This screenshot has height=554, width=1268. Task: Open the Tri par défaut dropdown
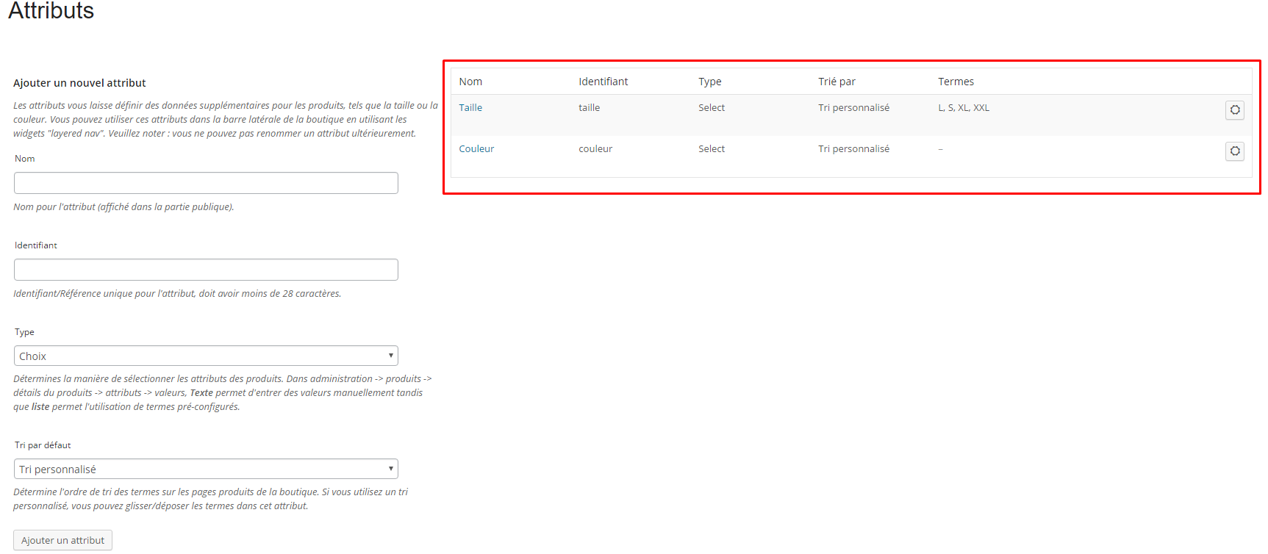206,469
